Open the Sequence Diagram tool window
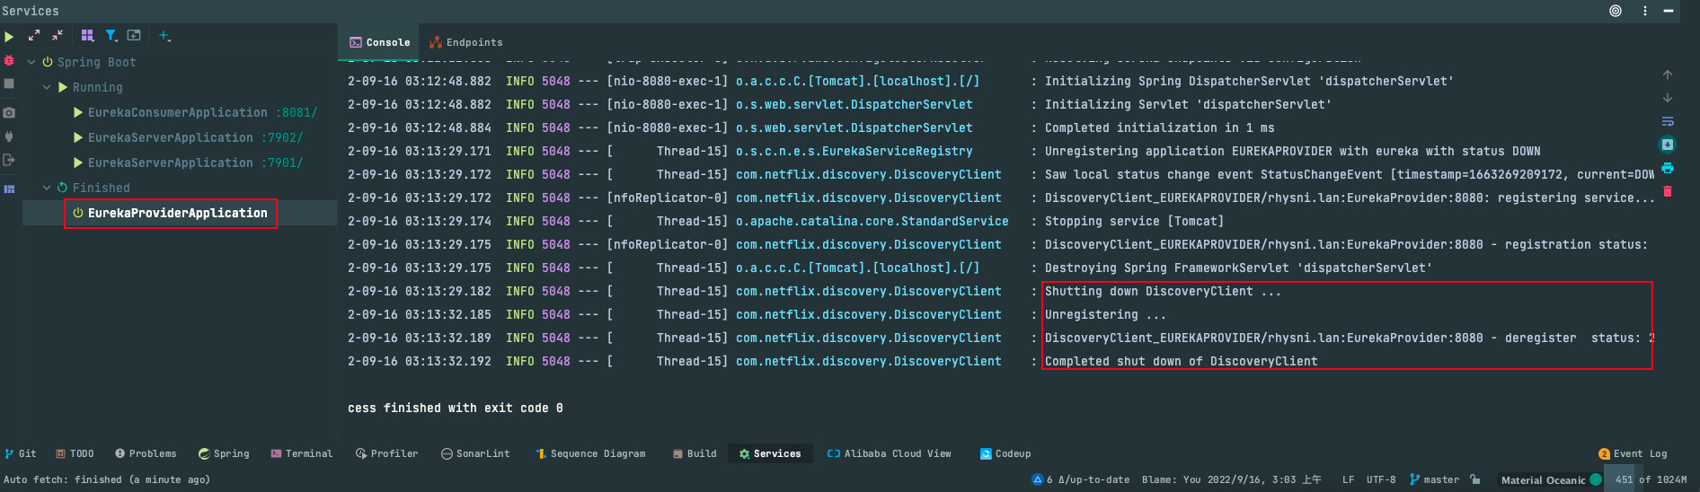Viewport: 1700px width, 492px height. pyautogui.click(x=590, y=453)
